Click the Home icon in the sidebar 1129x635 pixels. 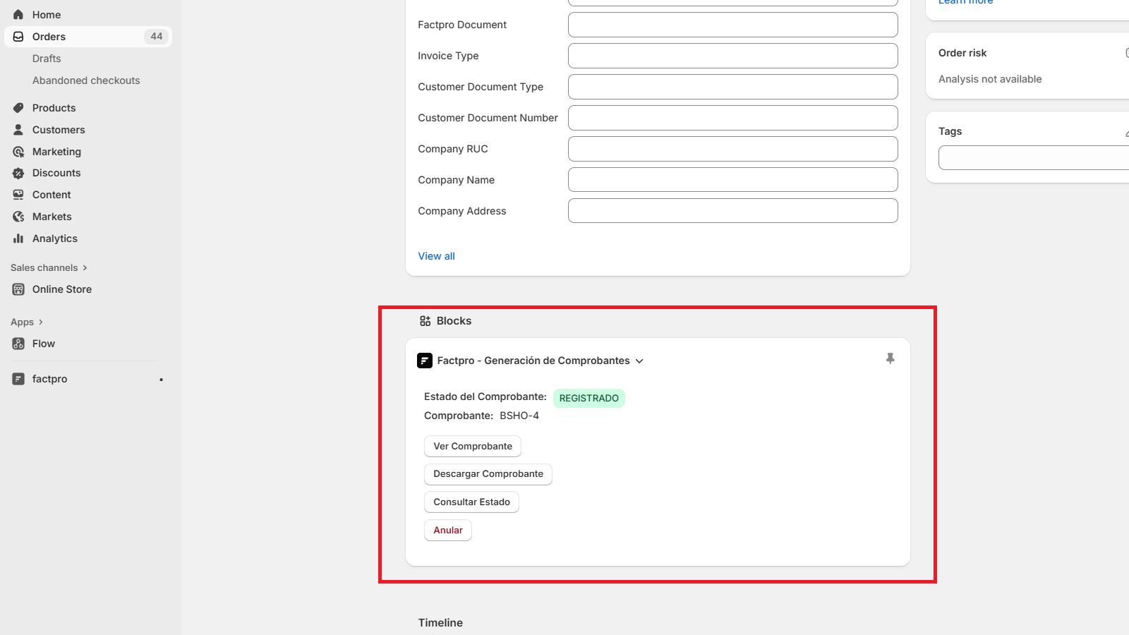point(18,14)
